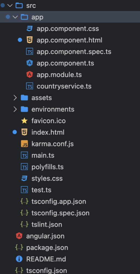The width and height of the screenshot is (140, 274).
Task: Click the TS icon for test.ts
Action: point(24,190)
